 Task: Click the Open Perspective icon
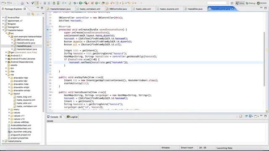(x=232, y=3)
